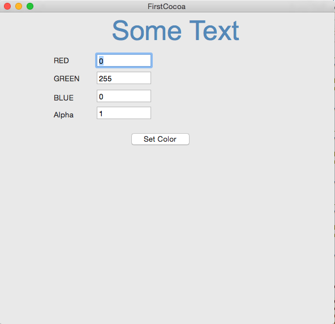
Task: Click the GREEN label text
Action: click(x=66, y=78)
